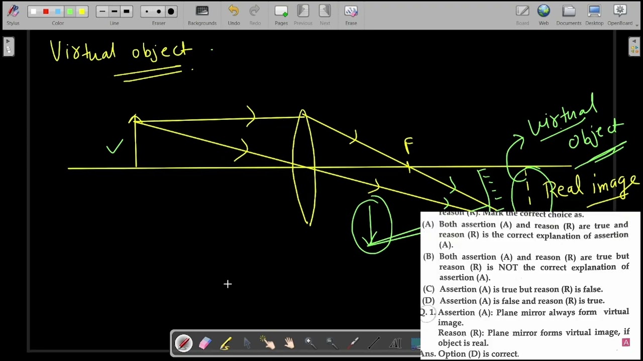
Task: Click option (C) 'Assertion (A) is true but reason (R) is false.'
Action: pos(513,289)
